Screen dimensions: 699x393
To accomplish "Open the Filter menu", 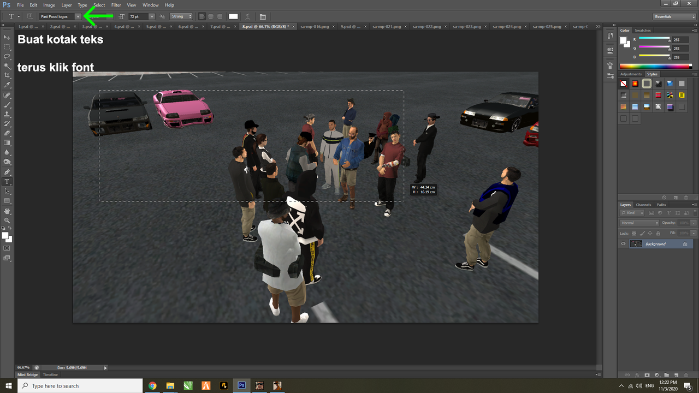I will 116,5.
